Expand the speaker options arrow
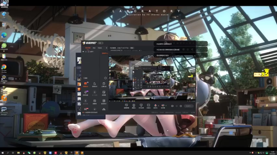The width and height of the screenshot is (277, 155). pyautogui.click(x=166, y=106)
